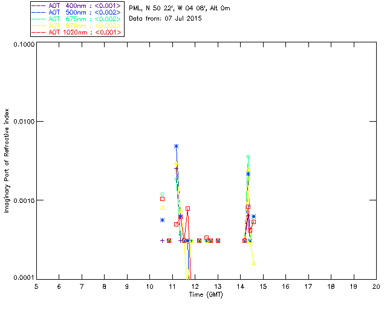The width and height of the screenshot is (387, 310).
Task: Click the x-axis label 11
Action: pos(172,286)
